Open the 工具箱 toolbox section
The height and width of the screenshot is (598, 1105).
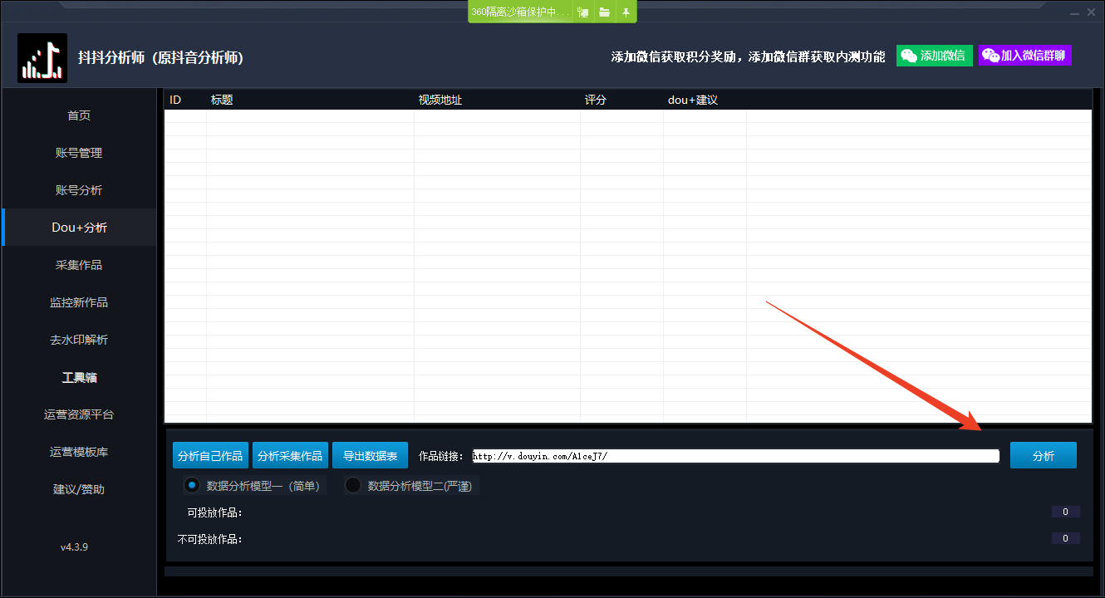[x=78, y=376]
